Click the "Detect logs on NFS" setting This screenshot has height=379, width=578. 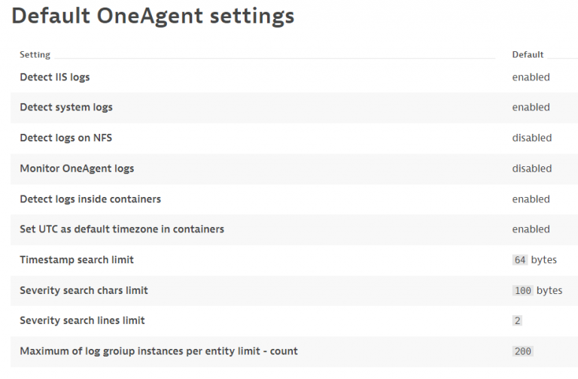pos(65,138)
